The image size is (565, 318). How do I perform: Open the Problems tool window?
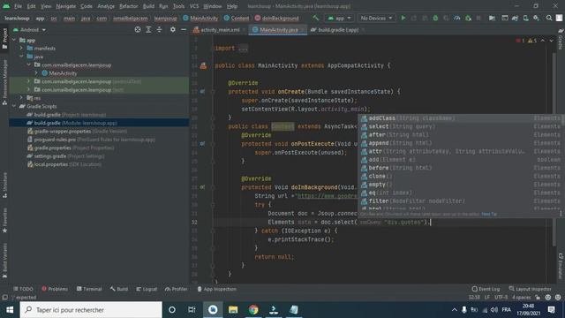55,289
